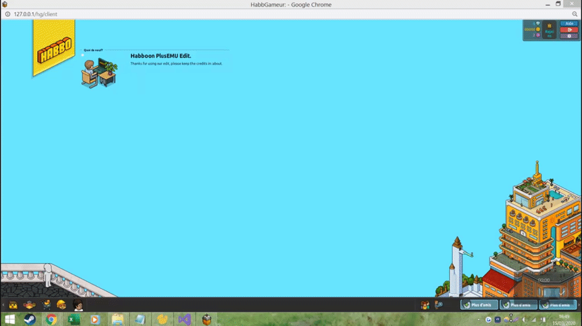Open the promo image of Habbo at desk
Screen dimensions: 582x326
100,72
